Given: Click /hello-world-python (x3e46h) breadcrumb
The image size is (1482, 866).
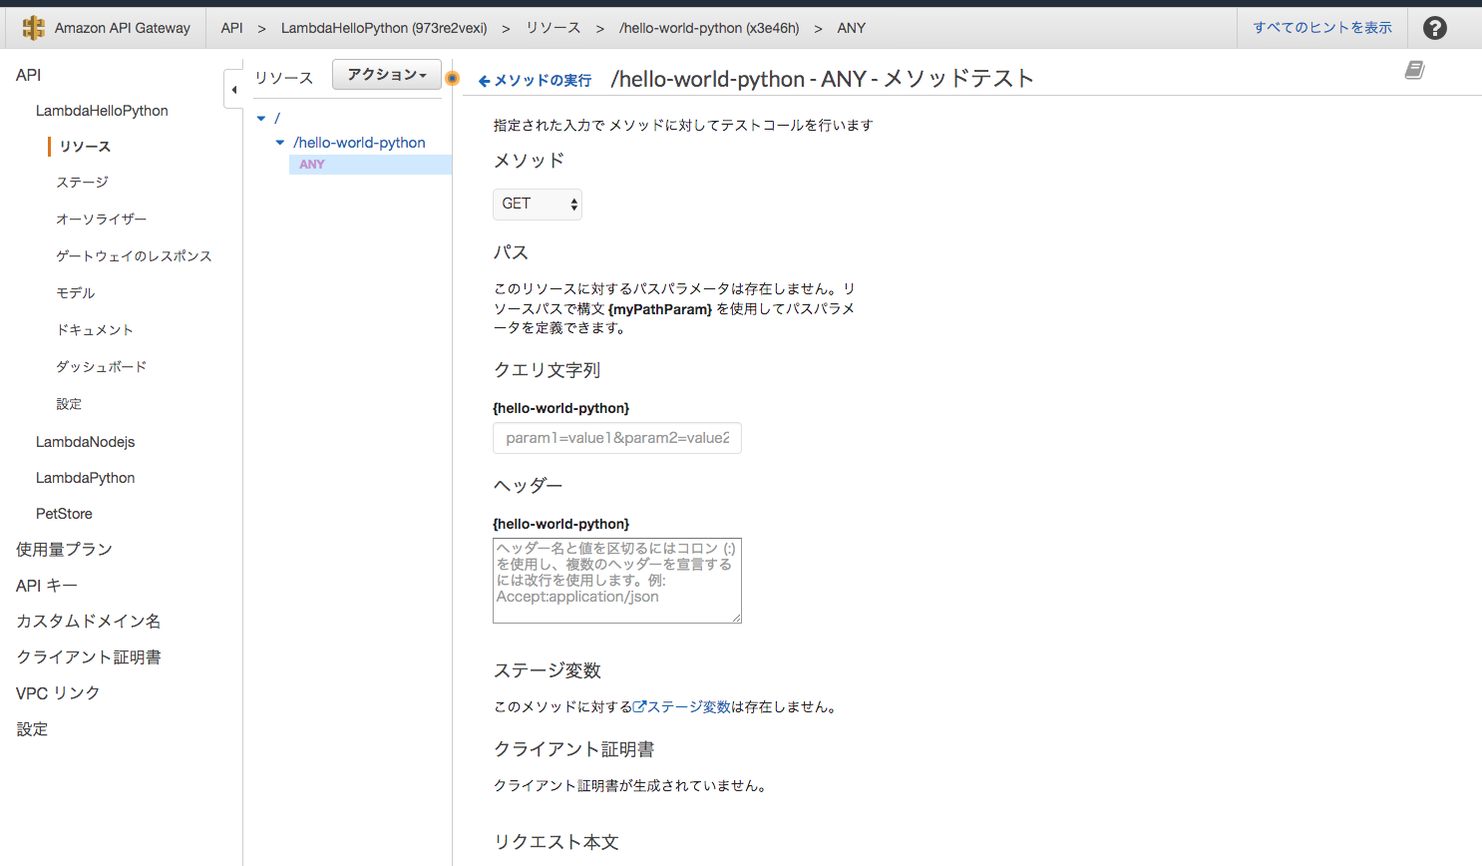Looking at the screenshot, I should click(709, 28).
